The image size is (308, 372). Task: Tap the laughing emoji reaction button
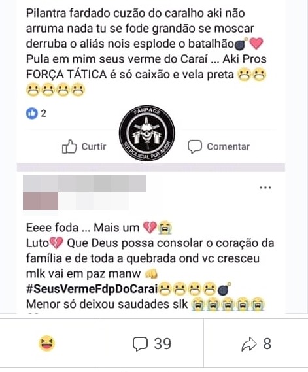click(x=46, y=343)
